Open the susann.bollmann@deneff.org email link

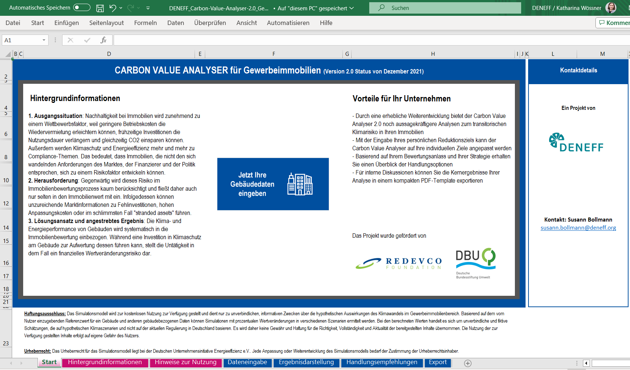[578, 228]
